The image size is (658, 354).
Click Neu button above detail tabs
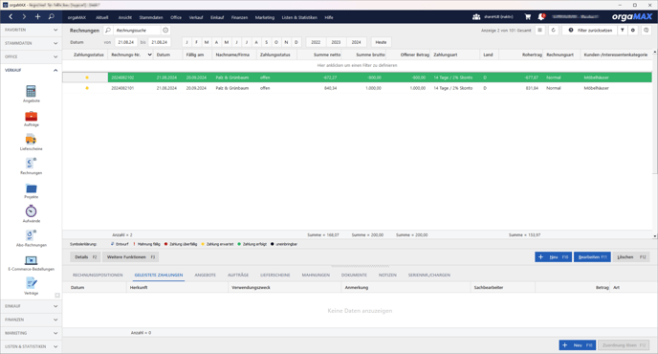[x=553, y=257]
